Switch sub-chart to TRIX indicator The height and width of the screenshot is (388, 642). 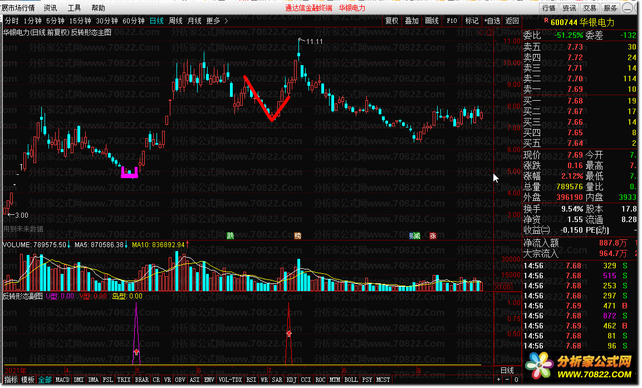(124, 380)
